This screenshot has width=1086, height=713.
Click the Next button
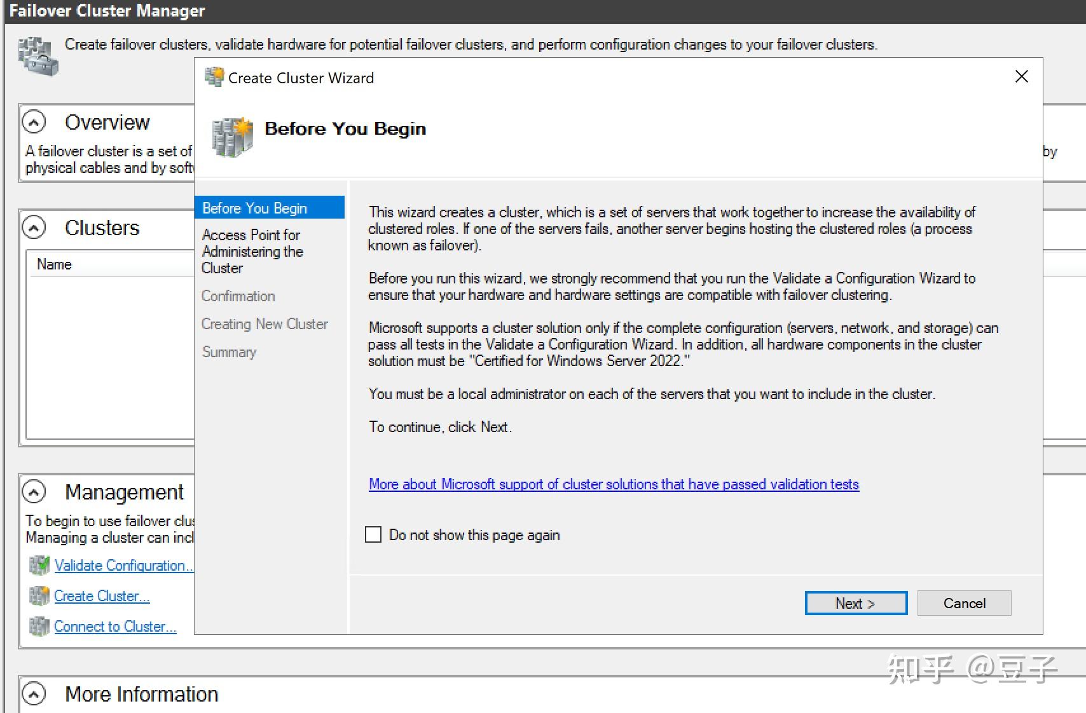pos(855,603)
